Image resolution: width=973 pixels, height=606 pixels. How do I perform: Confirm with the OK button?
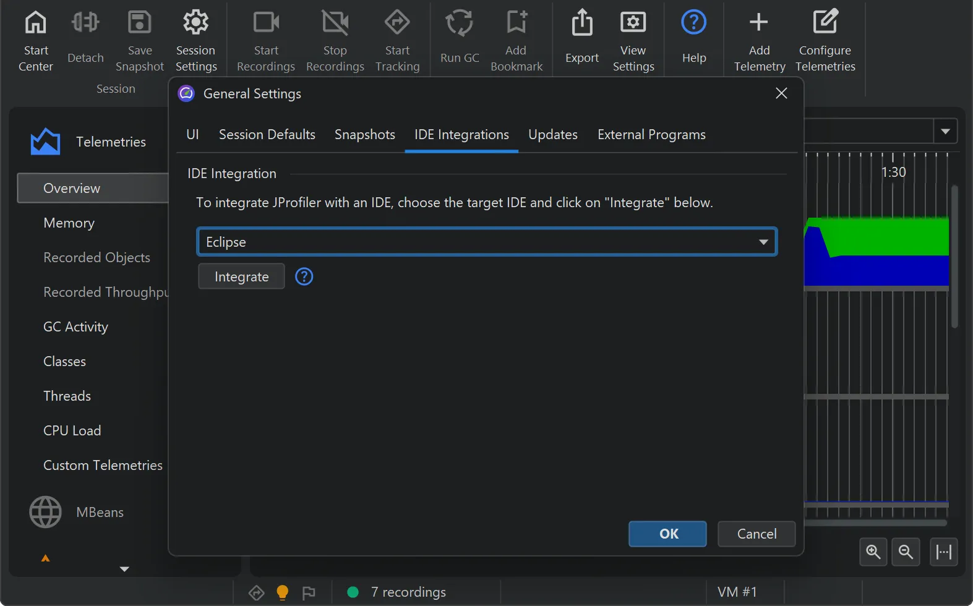(x=667, y=534)
